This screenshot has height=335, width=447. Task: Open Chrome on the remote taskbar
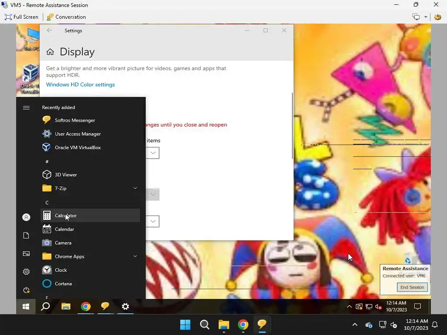(86, 307)
